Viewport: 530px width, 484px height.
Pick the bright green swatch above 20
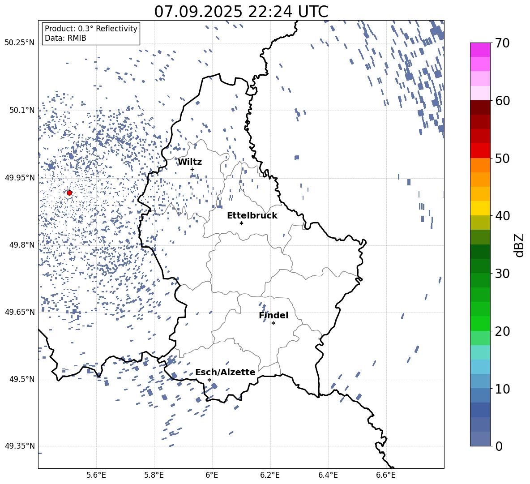point(480,323)
